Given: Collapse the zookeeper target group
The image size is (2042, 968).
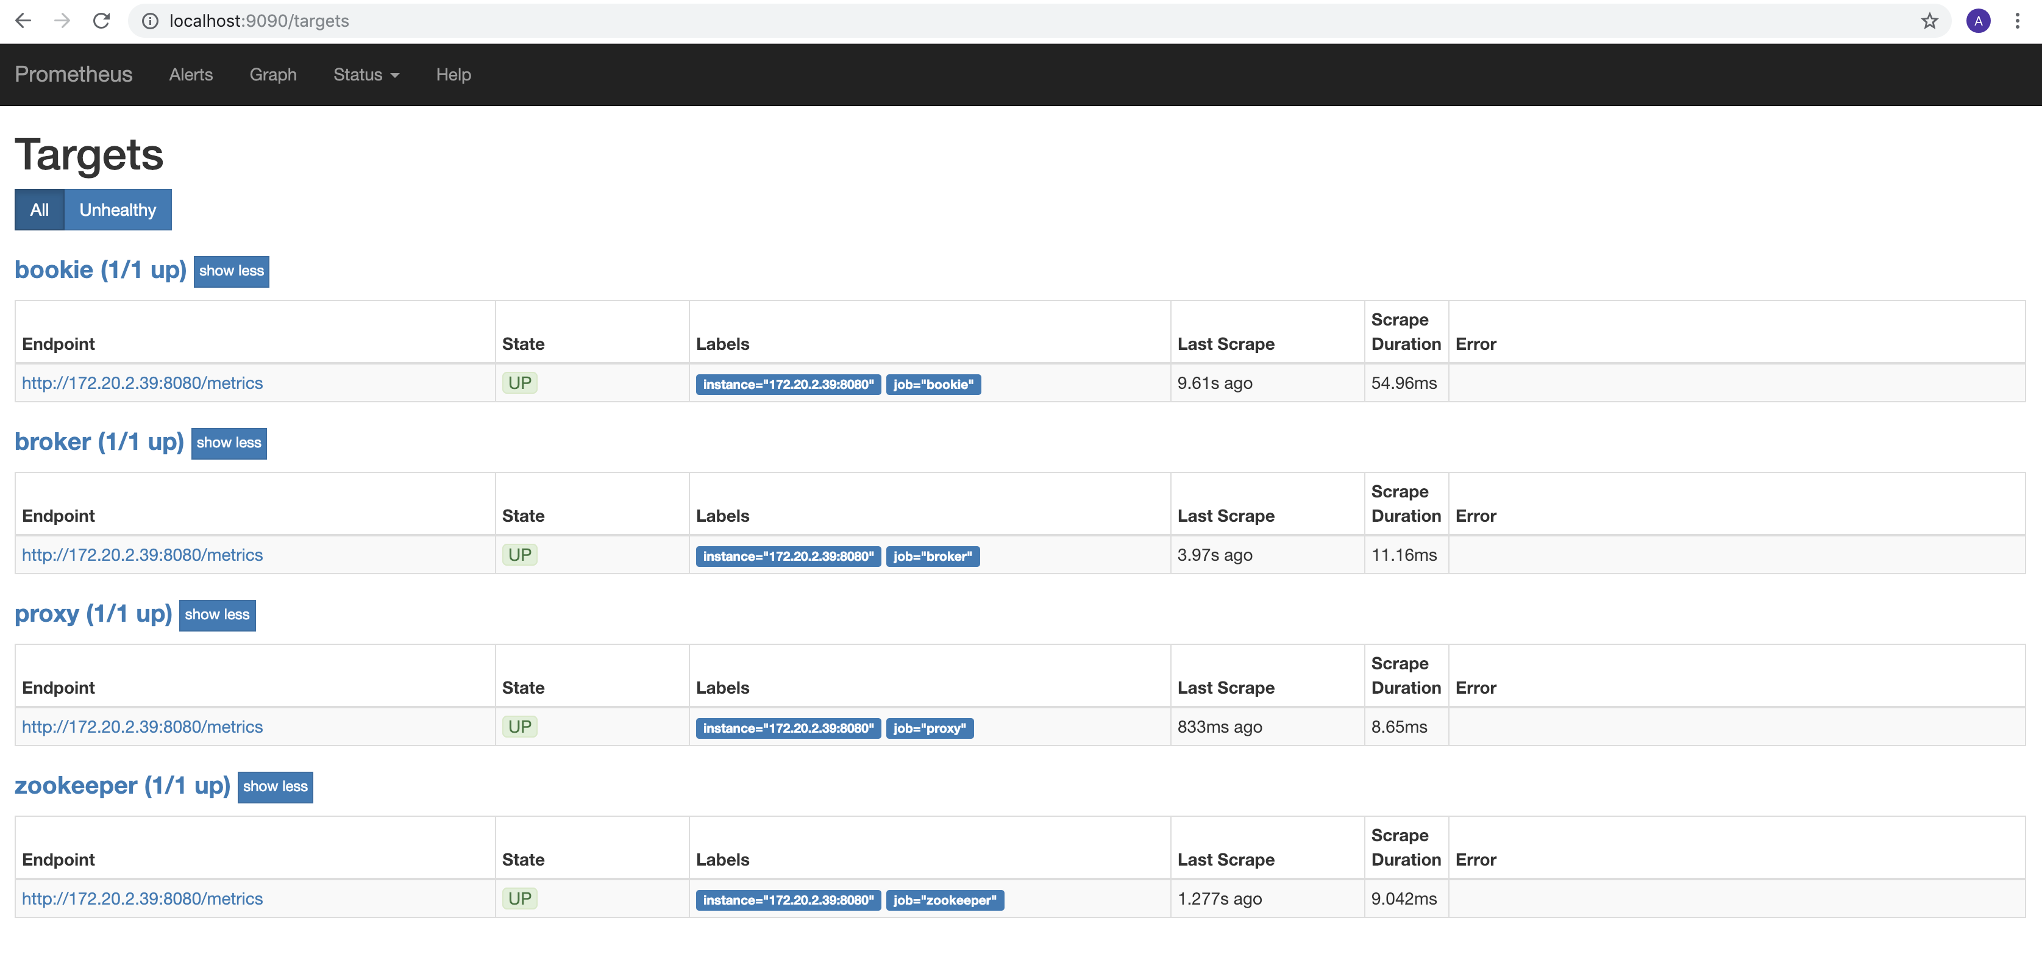Looking at the screenshot, I should [x=274, y=786].
